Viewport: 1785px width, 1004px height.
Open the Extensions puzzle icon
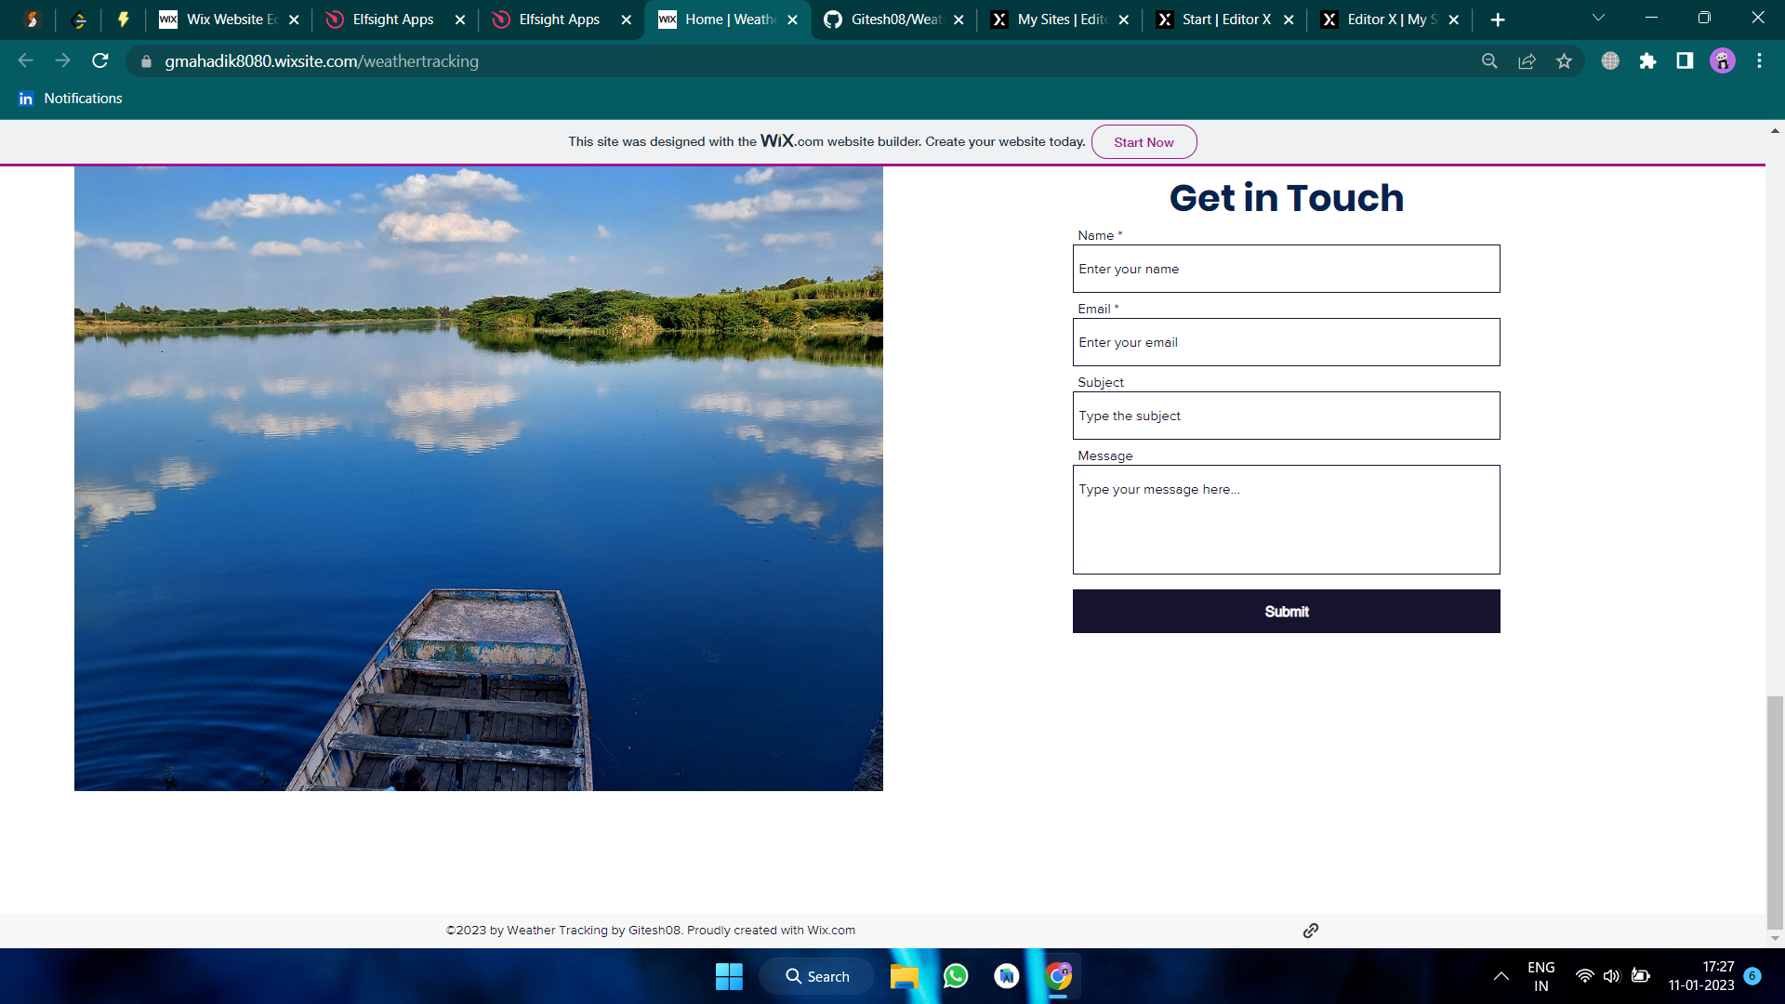pos(1647,61)
